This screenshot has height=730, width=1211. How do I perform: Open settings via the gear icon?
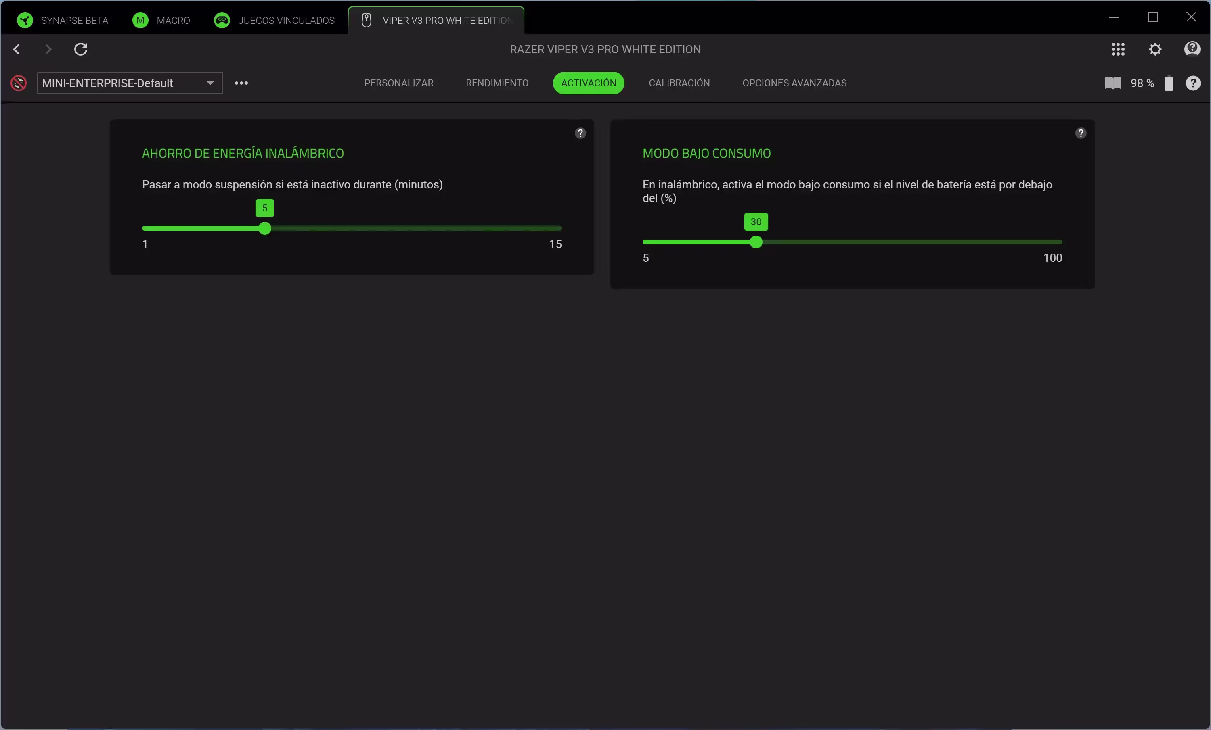coord(1155,49)
